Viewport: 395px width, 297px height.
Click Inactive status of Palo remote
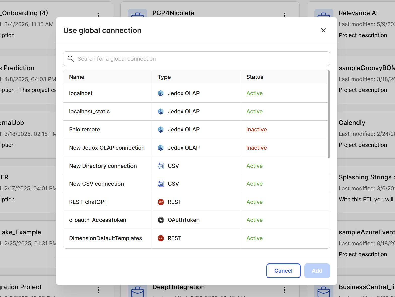point(256,129)
